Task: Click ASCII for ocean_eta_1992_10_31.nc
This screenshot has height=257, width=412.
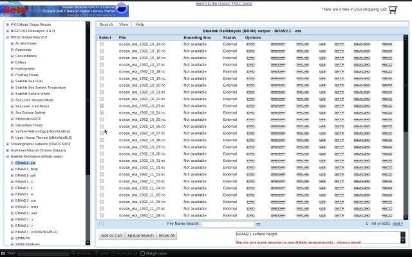Action: 387,161
